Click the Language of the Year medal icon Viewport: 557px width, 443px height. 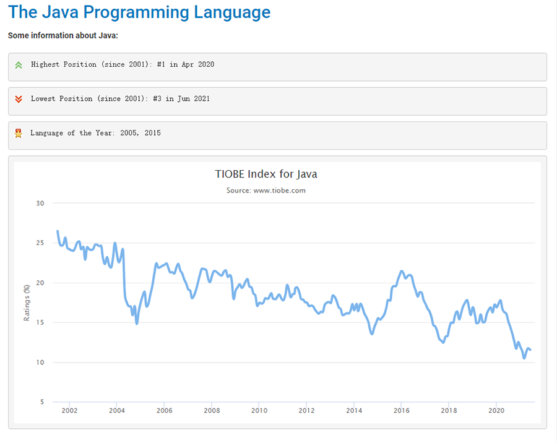click(18, 133)
